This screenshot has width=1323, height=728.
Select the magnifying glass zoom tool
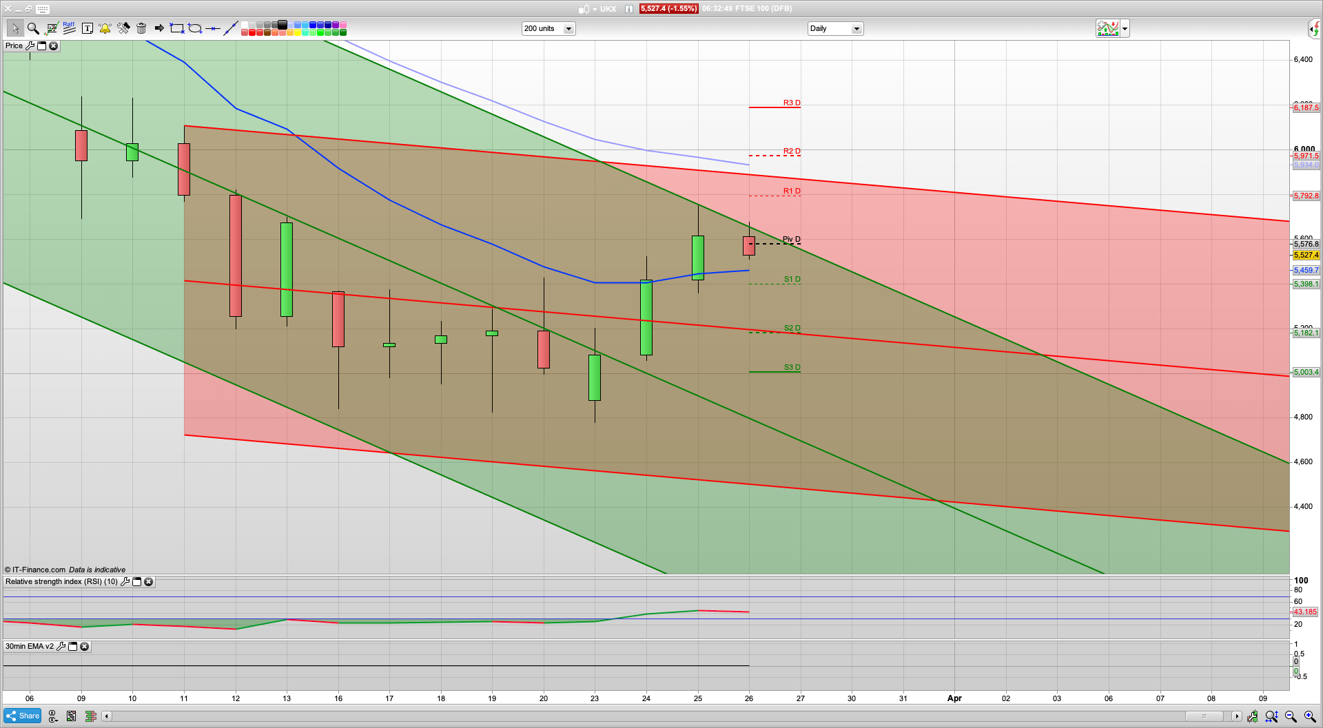click(32, 28)
